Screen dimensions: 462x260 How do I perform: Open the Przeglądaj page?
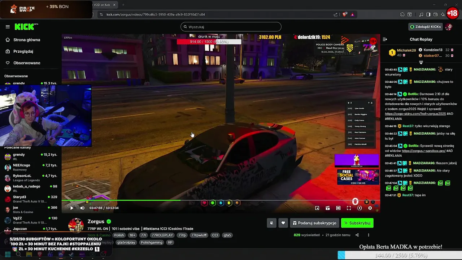click(23, 51)
